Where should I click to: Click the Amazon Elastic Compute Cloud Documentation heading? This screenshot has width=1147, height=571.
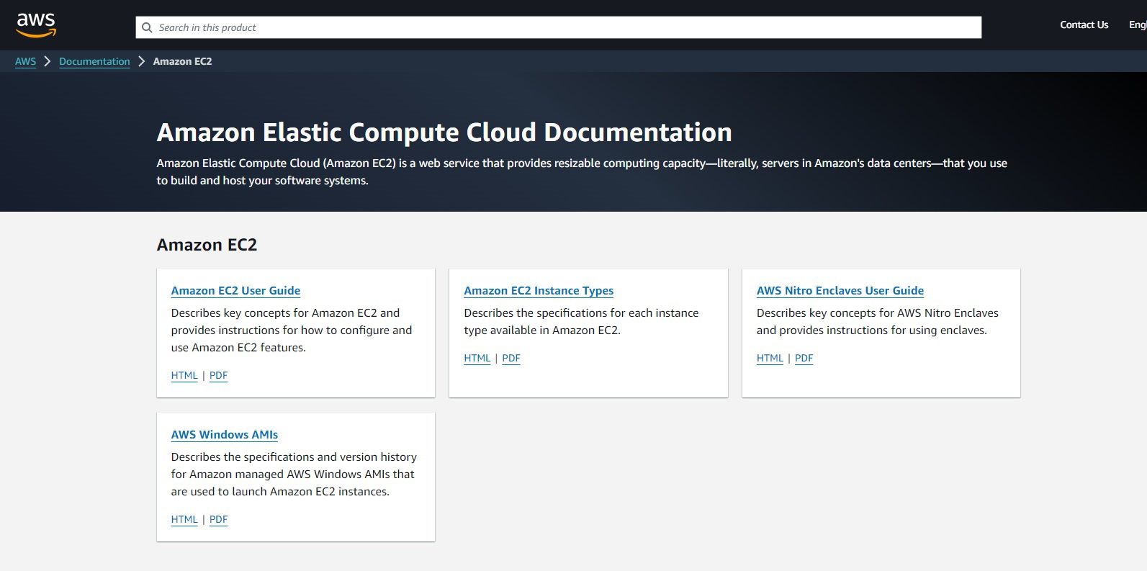click(x=444, y=132)
